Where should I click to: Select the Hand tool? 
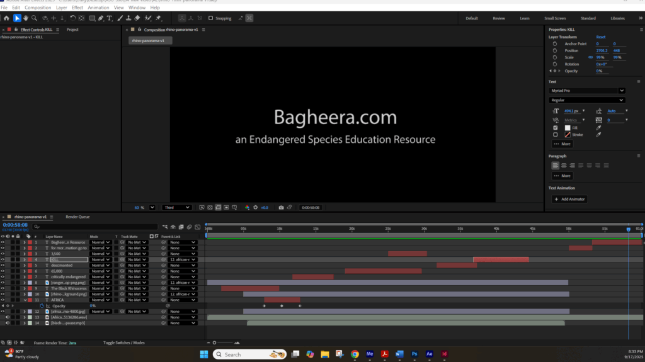click(27, 18)
